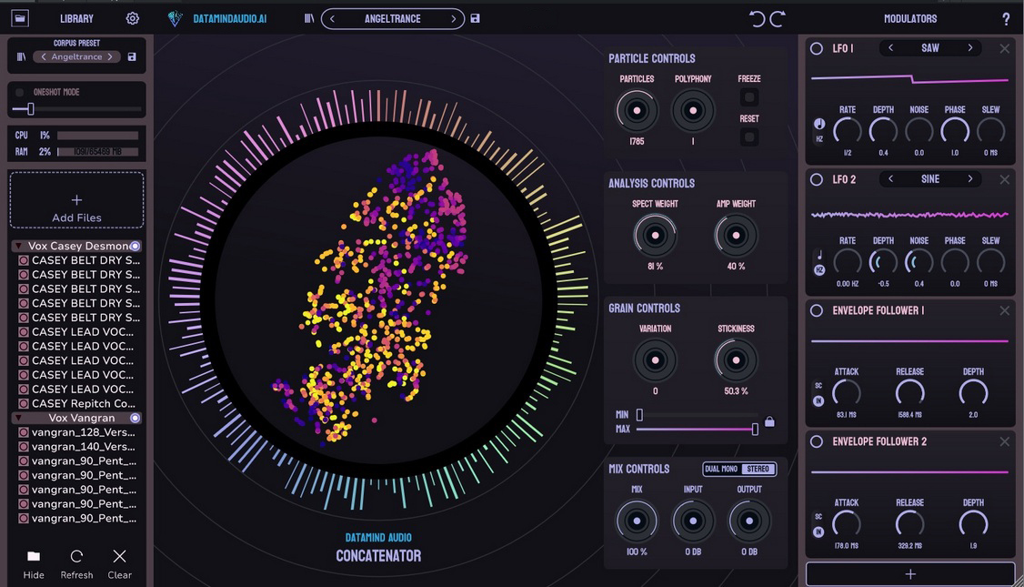The height and width of the screenshot is (587, 1024).
Task: Switch LFO 2 to next waveform after Sine
Action: (969, 178)
